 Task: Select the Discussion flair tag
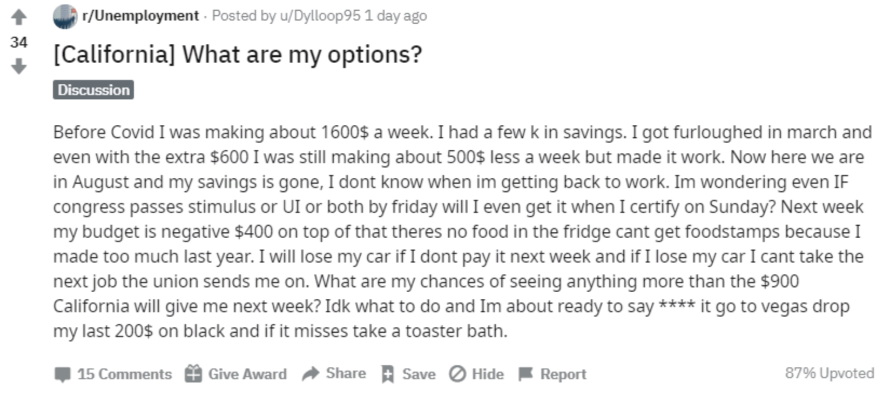[93, 90]
